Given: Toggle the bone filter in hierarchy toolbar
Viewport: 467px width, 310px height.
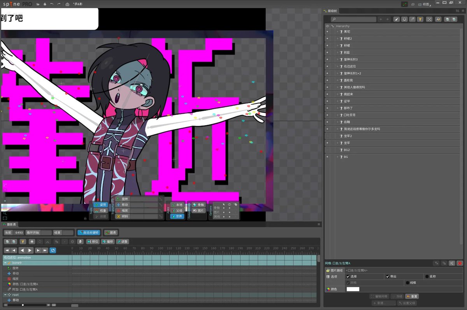Looking at the screenshot, I should coord(396,19).
